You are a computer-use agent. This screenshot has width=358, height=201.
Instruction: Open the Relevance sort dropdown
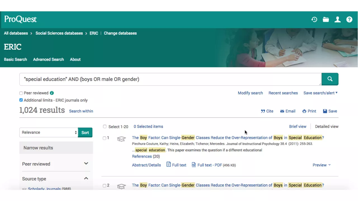tap(49, 132)
